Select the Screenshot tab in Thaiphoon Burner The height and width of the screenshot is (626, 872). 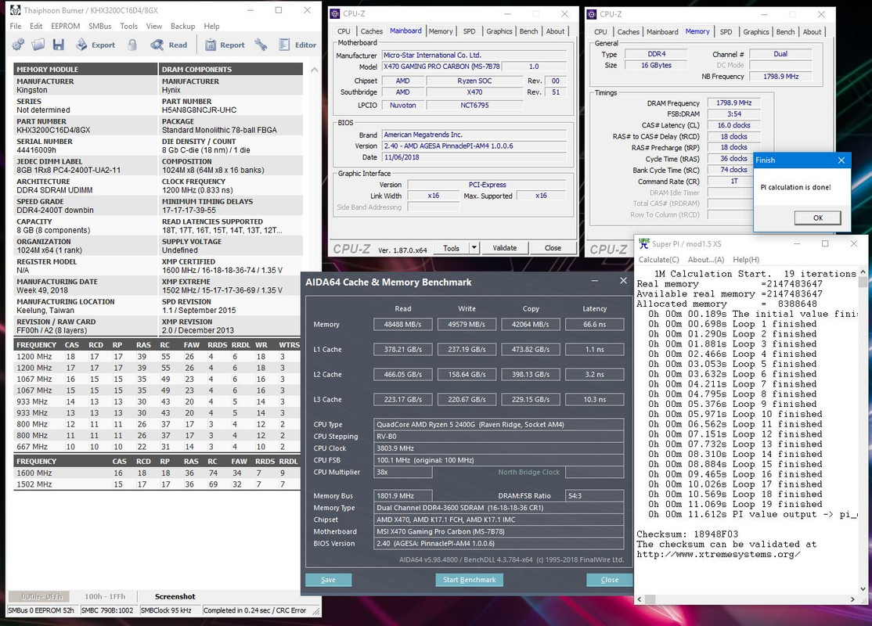175,596
